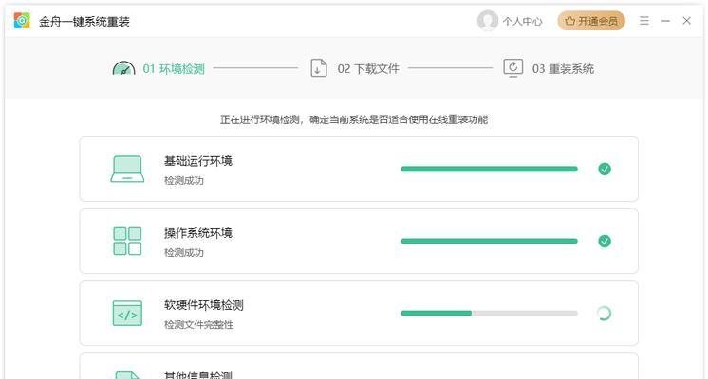This screenshot has width=708, height=379.
Task: Click the 正在进行环境检测 description text
Action: pos(354,120)
